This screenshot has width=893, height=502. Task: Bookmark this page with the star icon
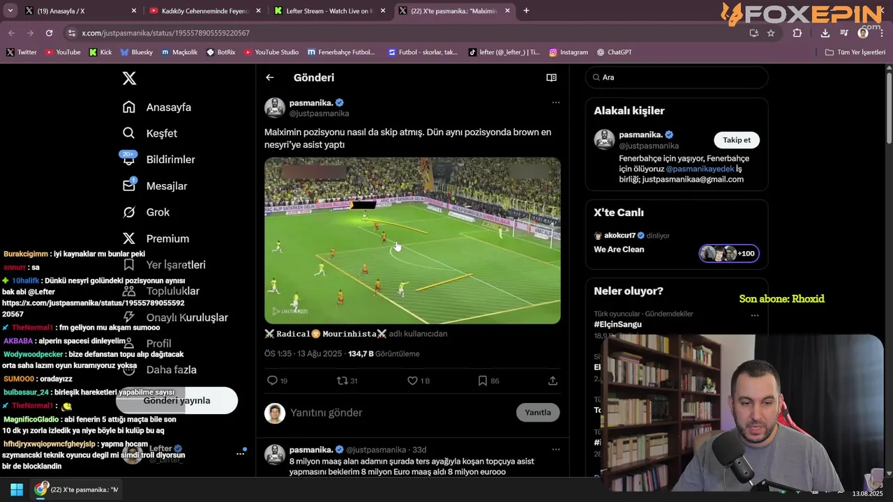771,33
